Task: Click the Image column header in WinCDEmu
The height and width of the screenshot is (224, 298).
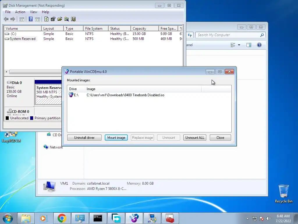Action: [143, 89]
